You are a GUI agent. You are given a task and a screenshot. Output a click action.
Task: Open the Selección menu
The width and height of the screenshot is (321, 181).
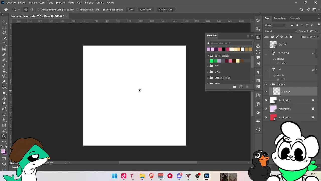[x=61, y=3]
